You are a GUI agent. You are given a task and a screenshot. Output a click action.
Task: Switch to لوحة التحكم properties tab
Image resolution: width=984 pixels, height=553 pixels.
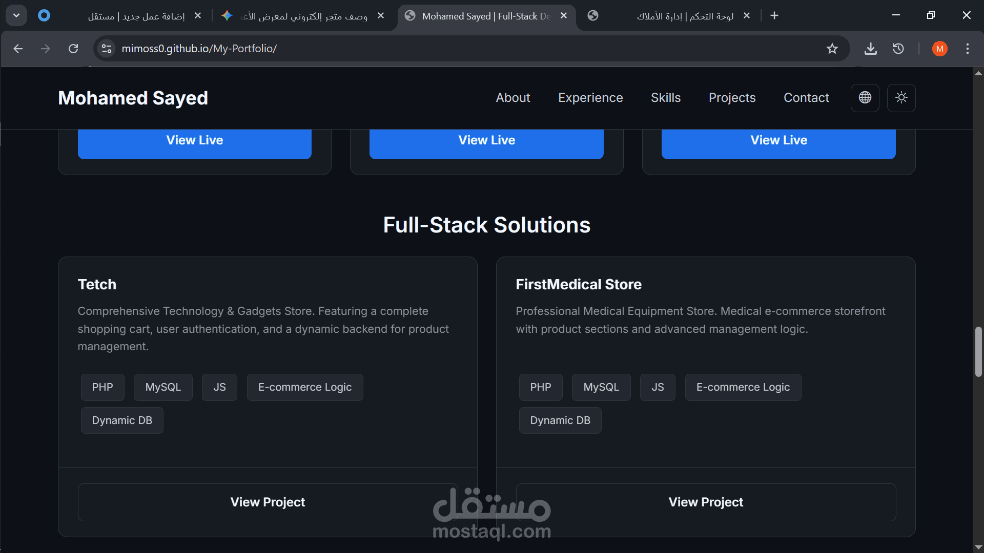pyautogui.click(x=684, y=16)
